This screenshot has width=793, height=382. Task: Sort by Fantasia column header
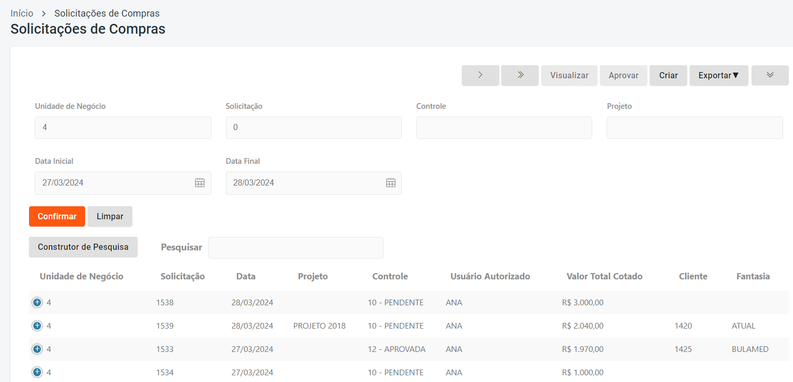click(x=753, y=276)
